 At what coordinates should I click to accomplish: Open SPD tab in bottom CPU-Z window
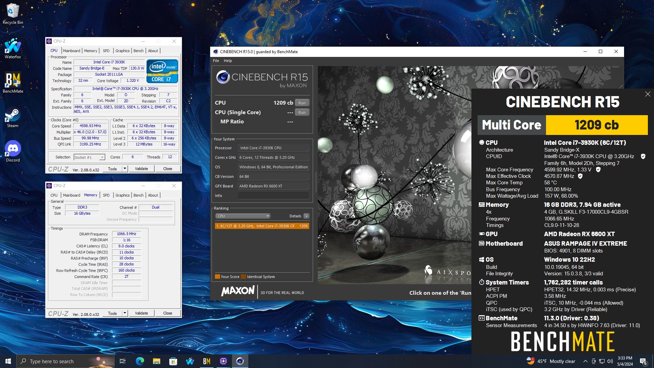[x=106, y=195]
